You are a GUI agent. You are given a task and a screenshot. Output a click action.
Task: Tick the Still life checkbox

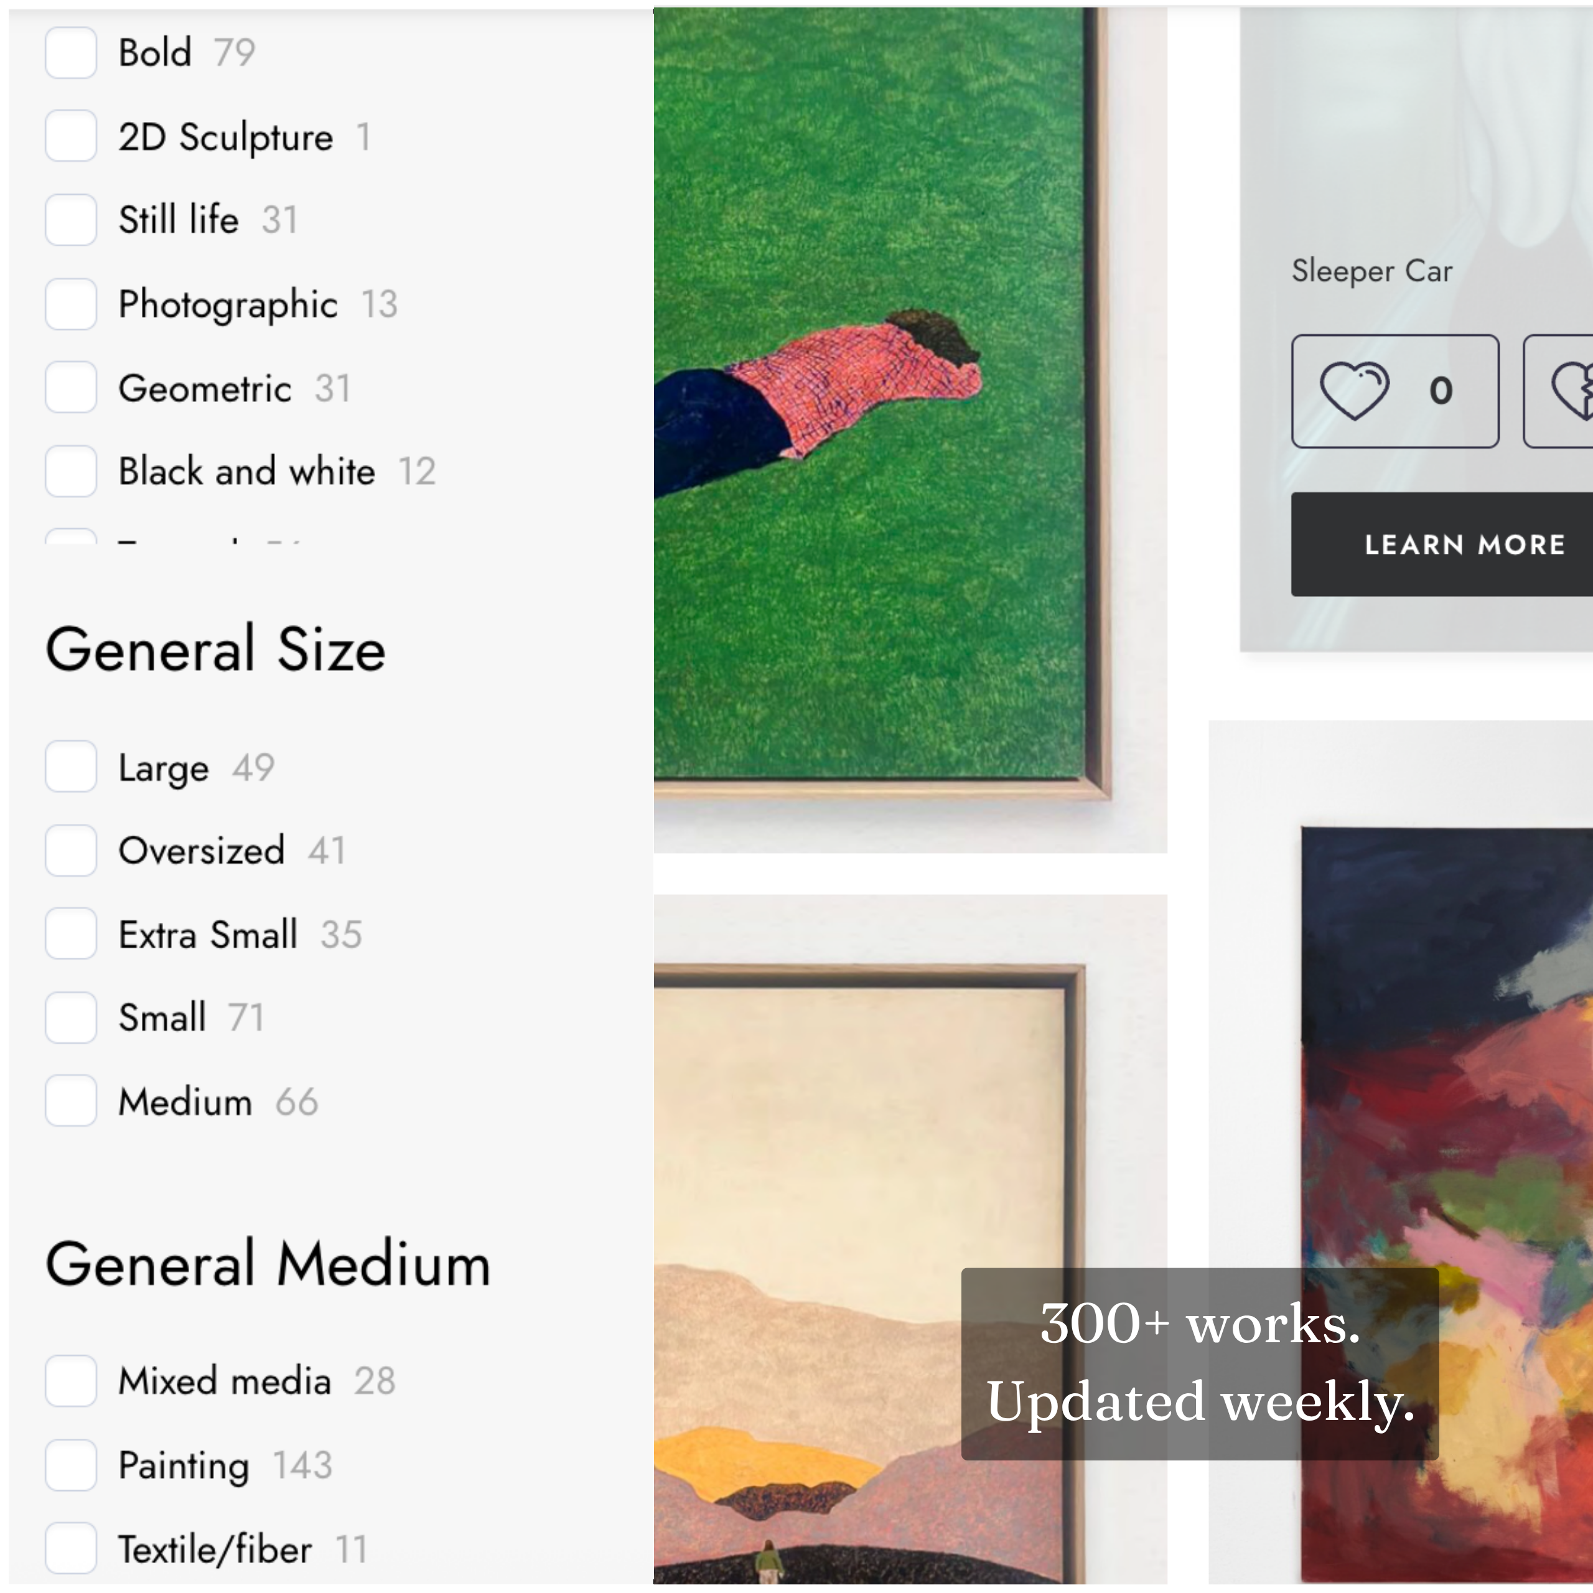(71, 220)
